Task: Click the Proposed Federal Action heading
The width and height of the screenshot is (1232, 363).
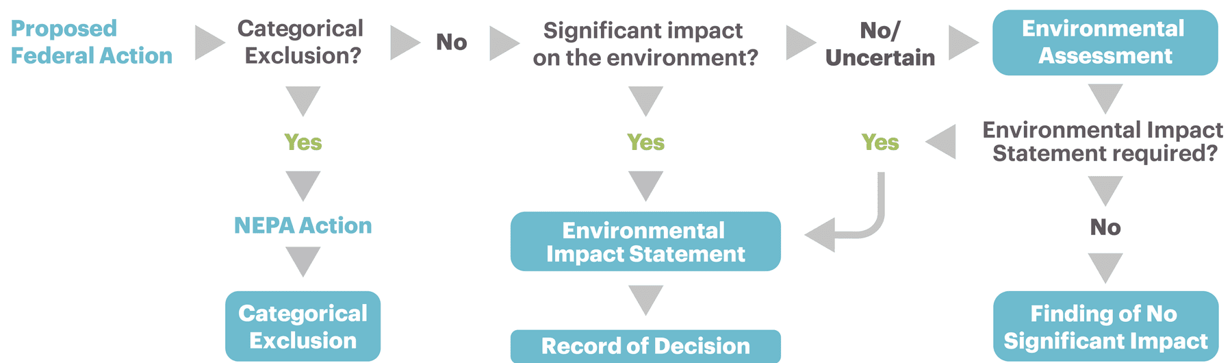Action: 91,42
